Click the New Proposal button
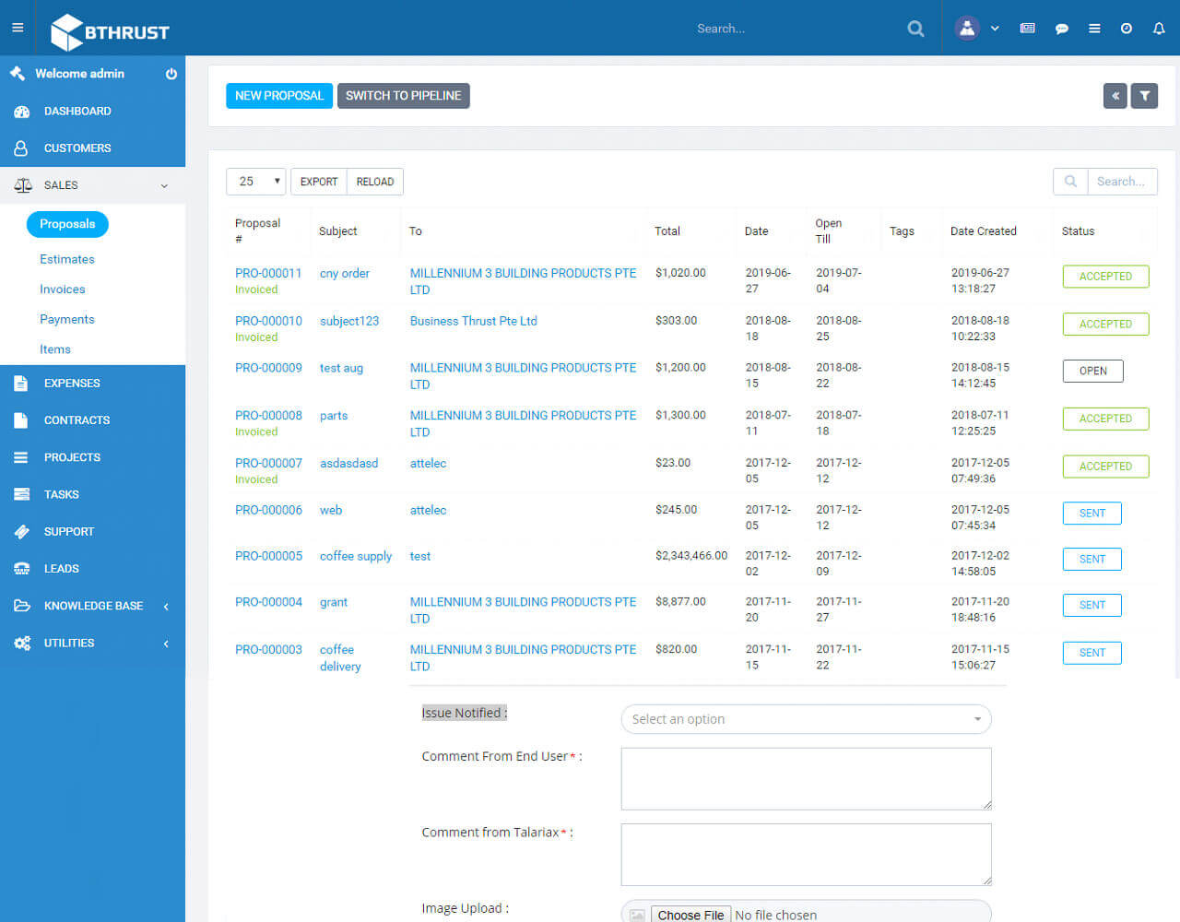 [x=279, y=96]
